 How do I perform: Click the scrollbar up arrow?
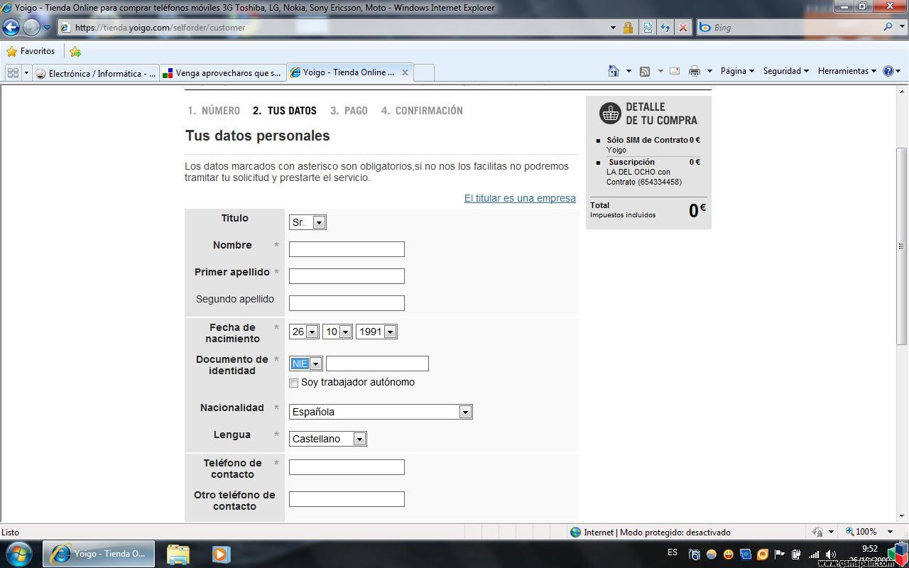click(901, 90)
